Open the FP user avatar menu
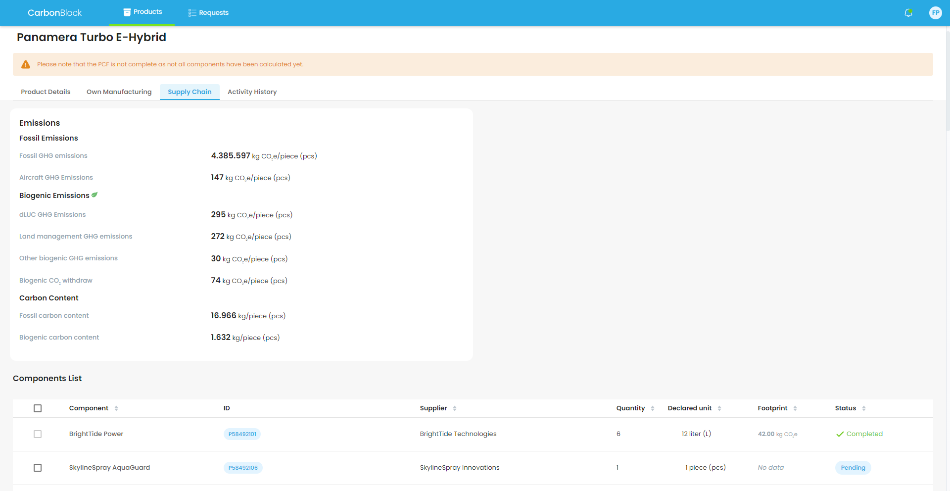This screenshot has height=491, width=950. click(935, 13)
